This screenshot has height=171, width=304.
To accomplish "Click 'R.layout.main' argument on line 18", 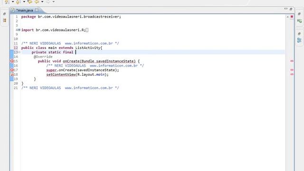I will click(x=91, y=75).
